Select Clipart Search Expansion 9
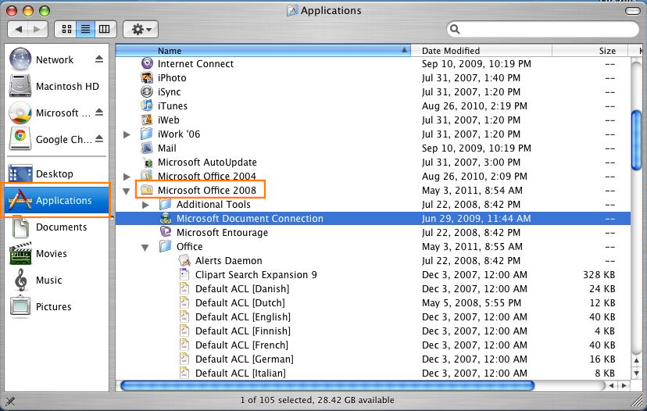Screen dimensions: 647x411 point(248,274)
